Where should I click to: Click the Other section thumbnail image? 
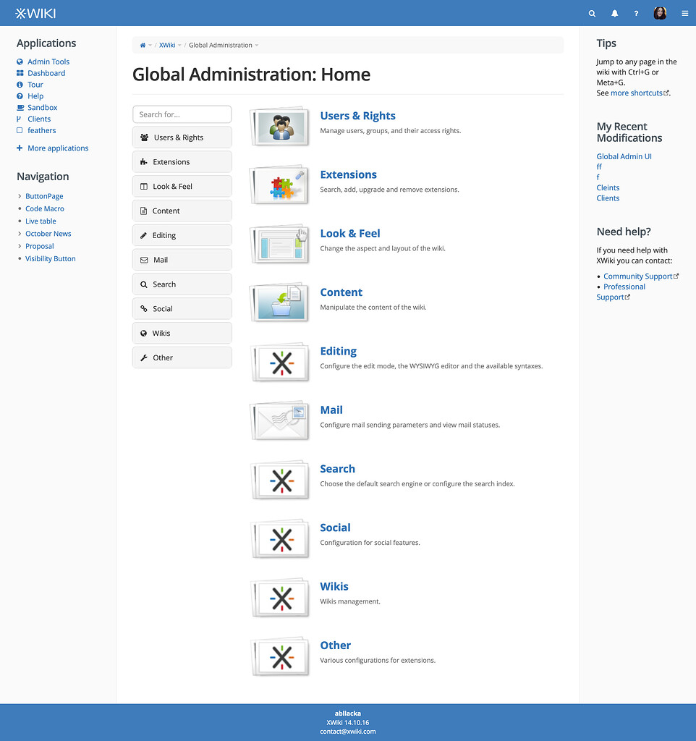click(280, 656)
